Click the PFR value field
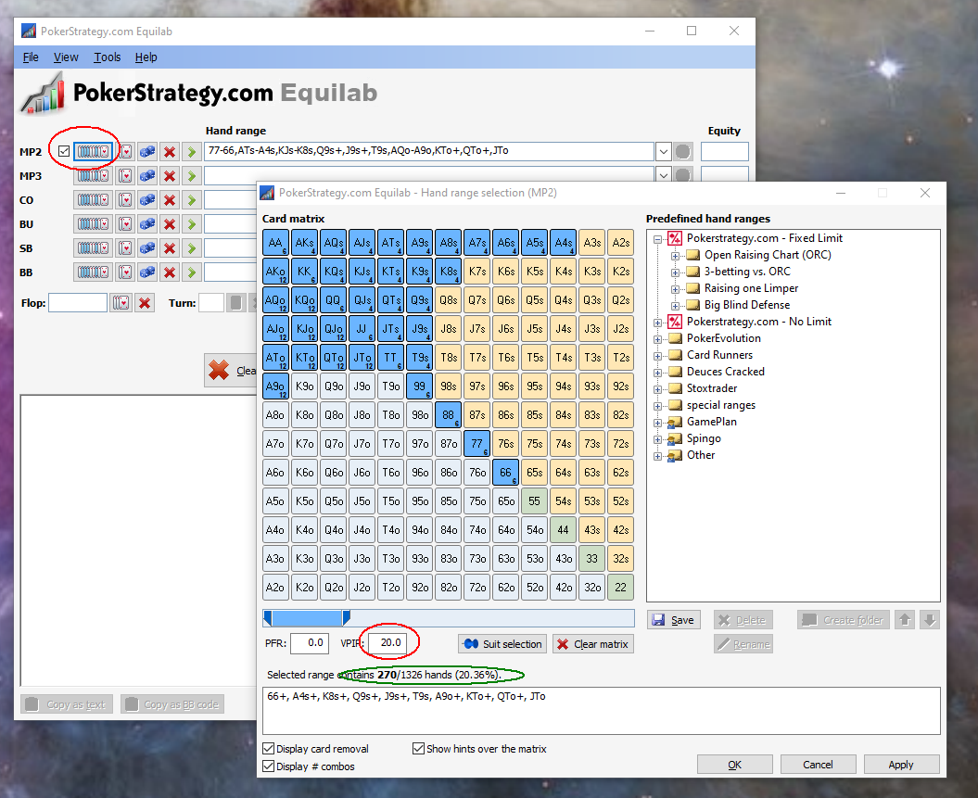The image size is (978, 798). (310, 643)
